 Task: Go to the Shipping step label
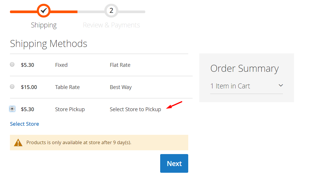click(x=44, y=25)
